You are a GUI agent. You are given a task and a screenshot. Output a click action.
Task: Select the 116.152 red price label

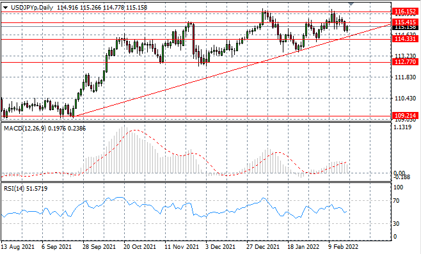406,12
